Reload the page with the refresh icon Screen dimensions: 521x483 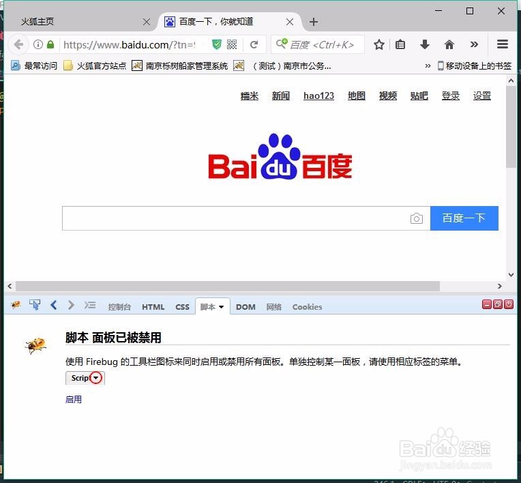point(254,44)
